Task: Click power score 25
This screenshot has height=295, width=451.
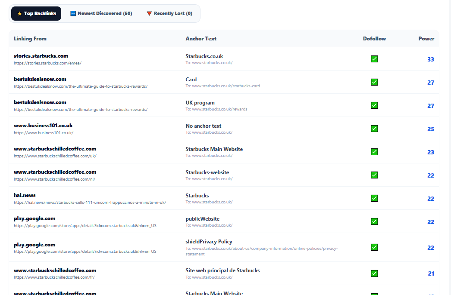Action: click(x=431, y=129)
